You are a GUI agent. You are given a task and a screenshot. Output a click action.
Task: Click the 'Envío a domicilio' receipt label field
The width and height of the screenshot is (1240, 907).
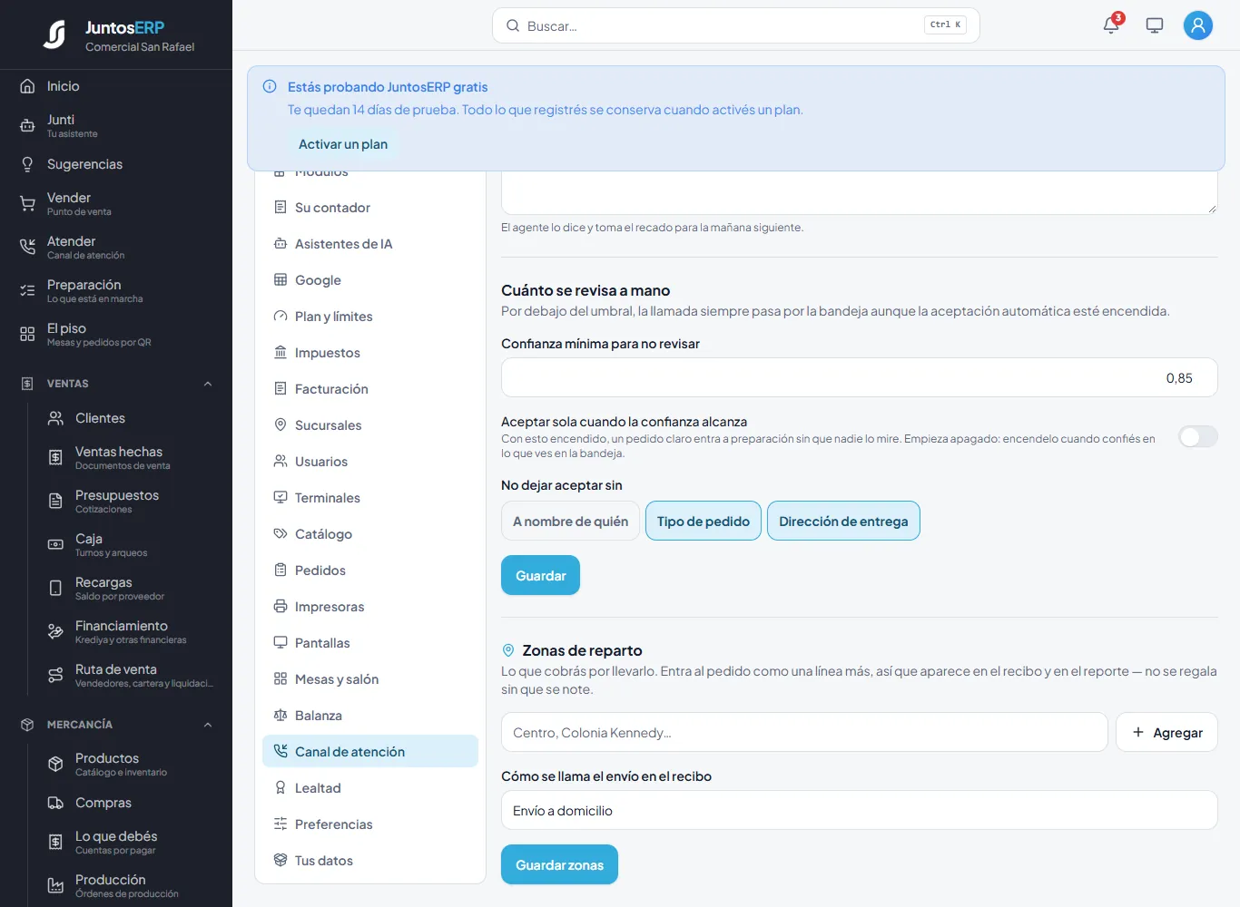(859, 810)
